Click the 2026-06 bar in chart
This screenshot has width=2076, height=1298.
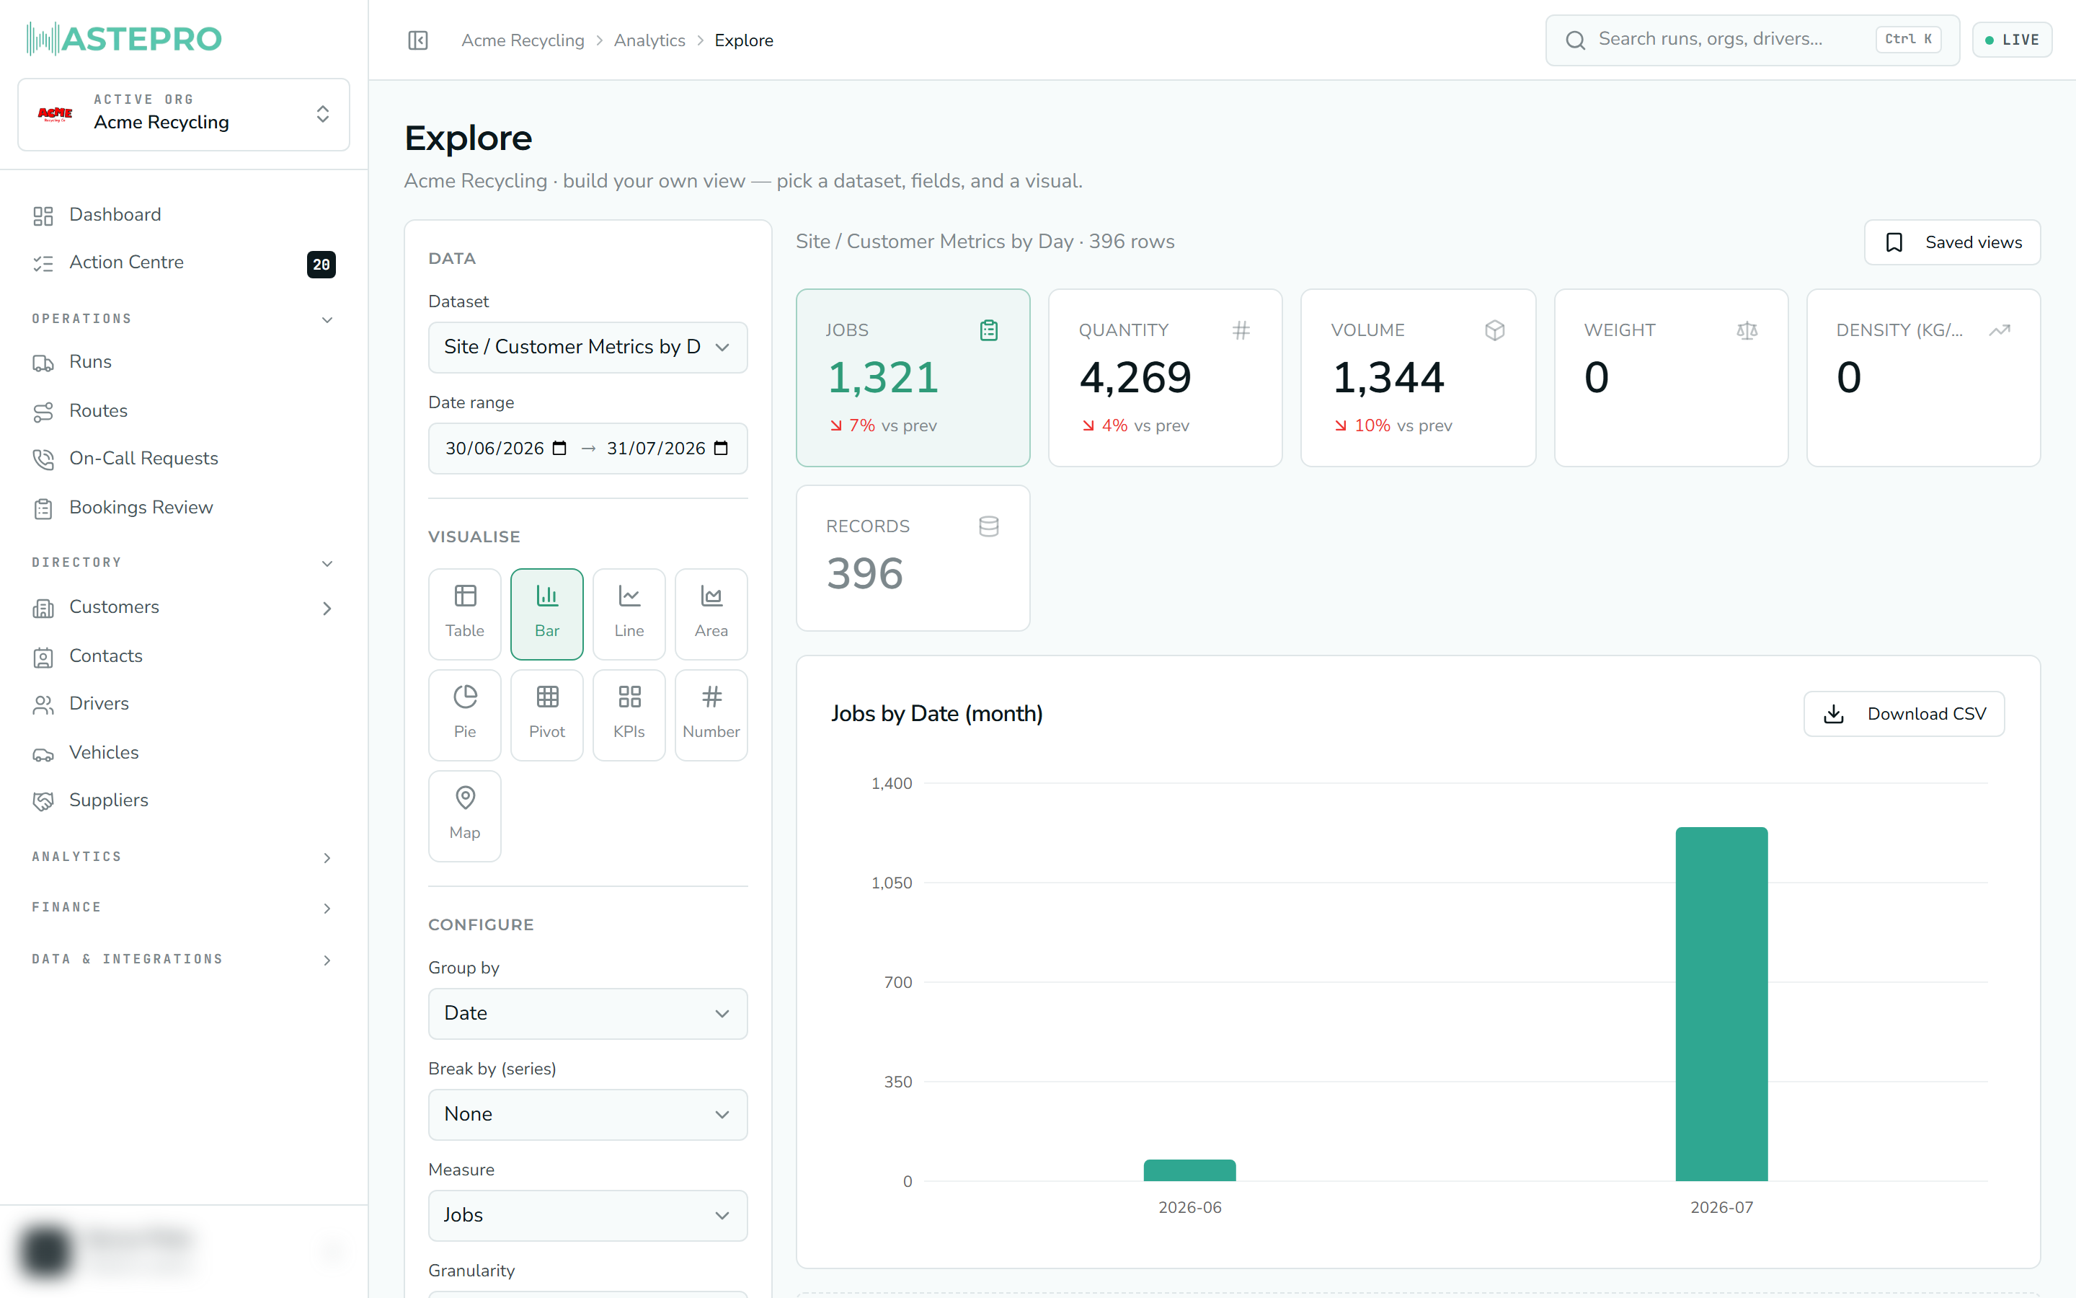pyautogui.click(x=1189, y=1170)
